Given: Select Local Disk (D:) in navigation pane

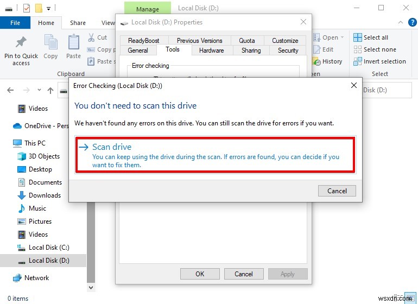Looking at the screenshot, I should coord(43,261).
